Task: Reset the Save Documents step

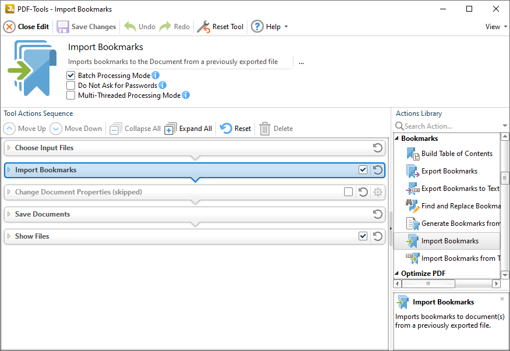Action: (x=378, y=214)
